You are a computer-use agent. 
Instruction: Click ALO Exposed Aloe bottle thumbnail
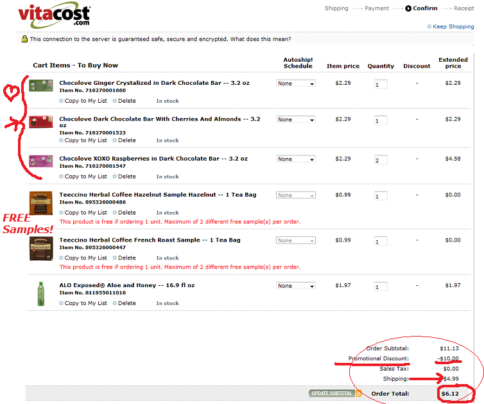(40, 294)
